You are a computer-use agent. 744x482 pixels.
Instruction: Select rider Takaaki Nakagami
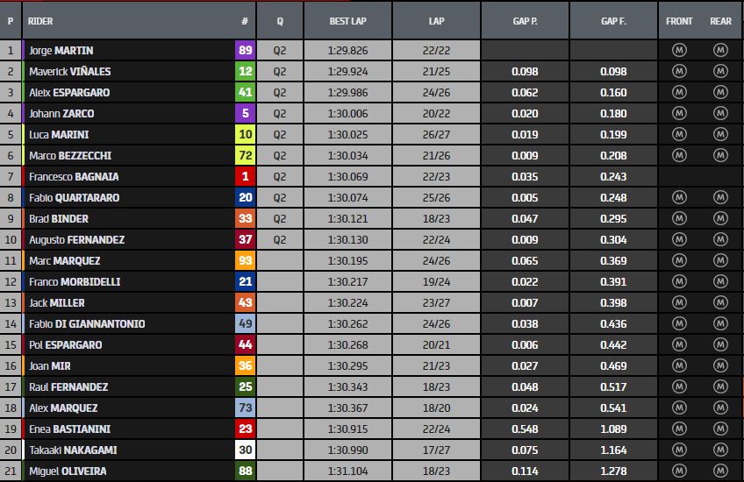(73, 450)
